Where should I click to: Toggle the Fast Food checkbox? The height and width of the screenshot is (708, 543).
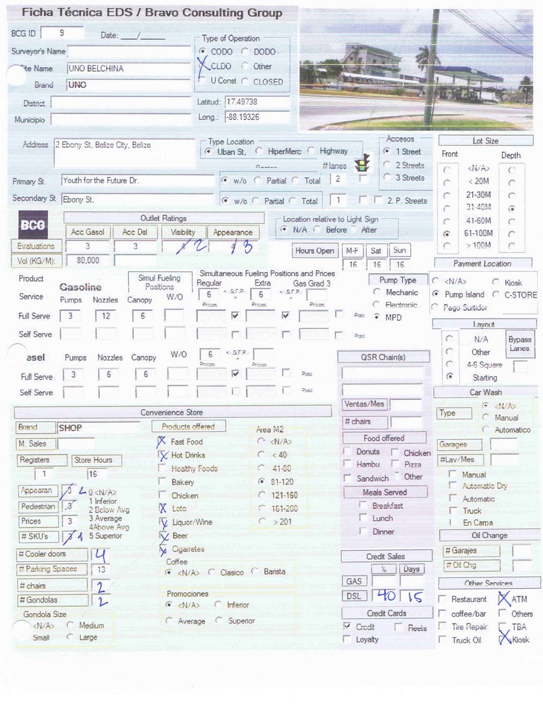coord(161,442)
